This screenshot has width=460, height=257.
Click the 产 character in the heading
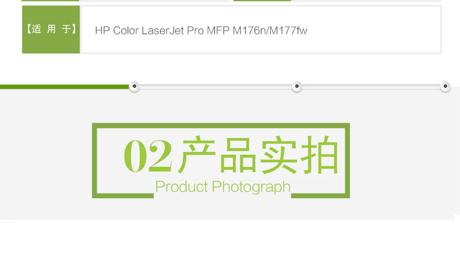[x=197, y=155]
